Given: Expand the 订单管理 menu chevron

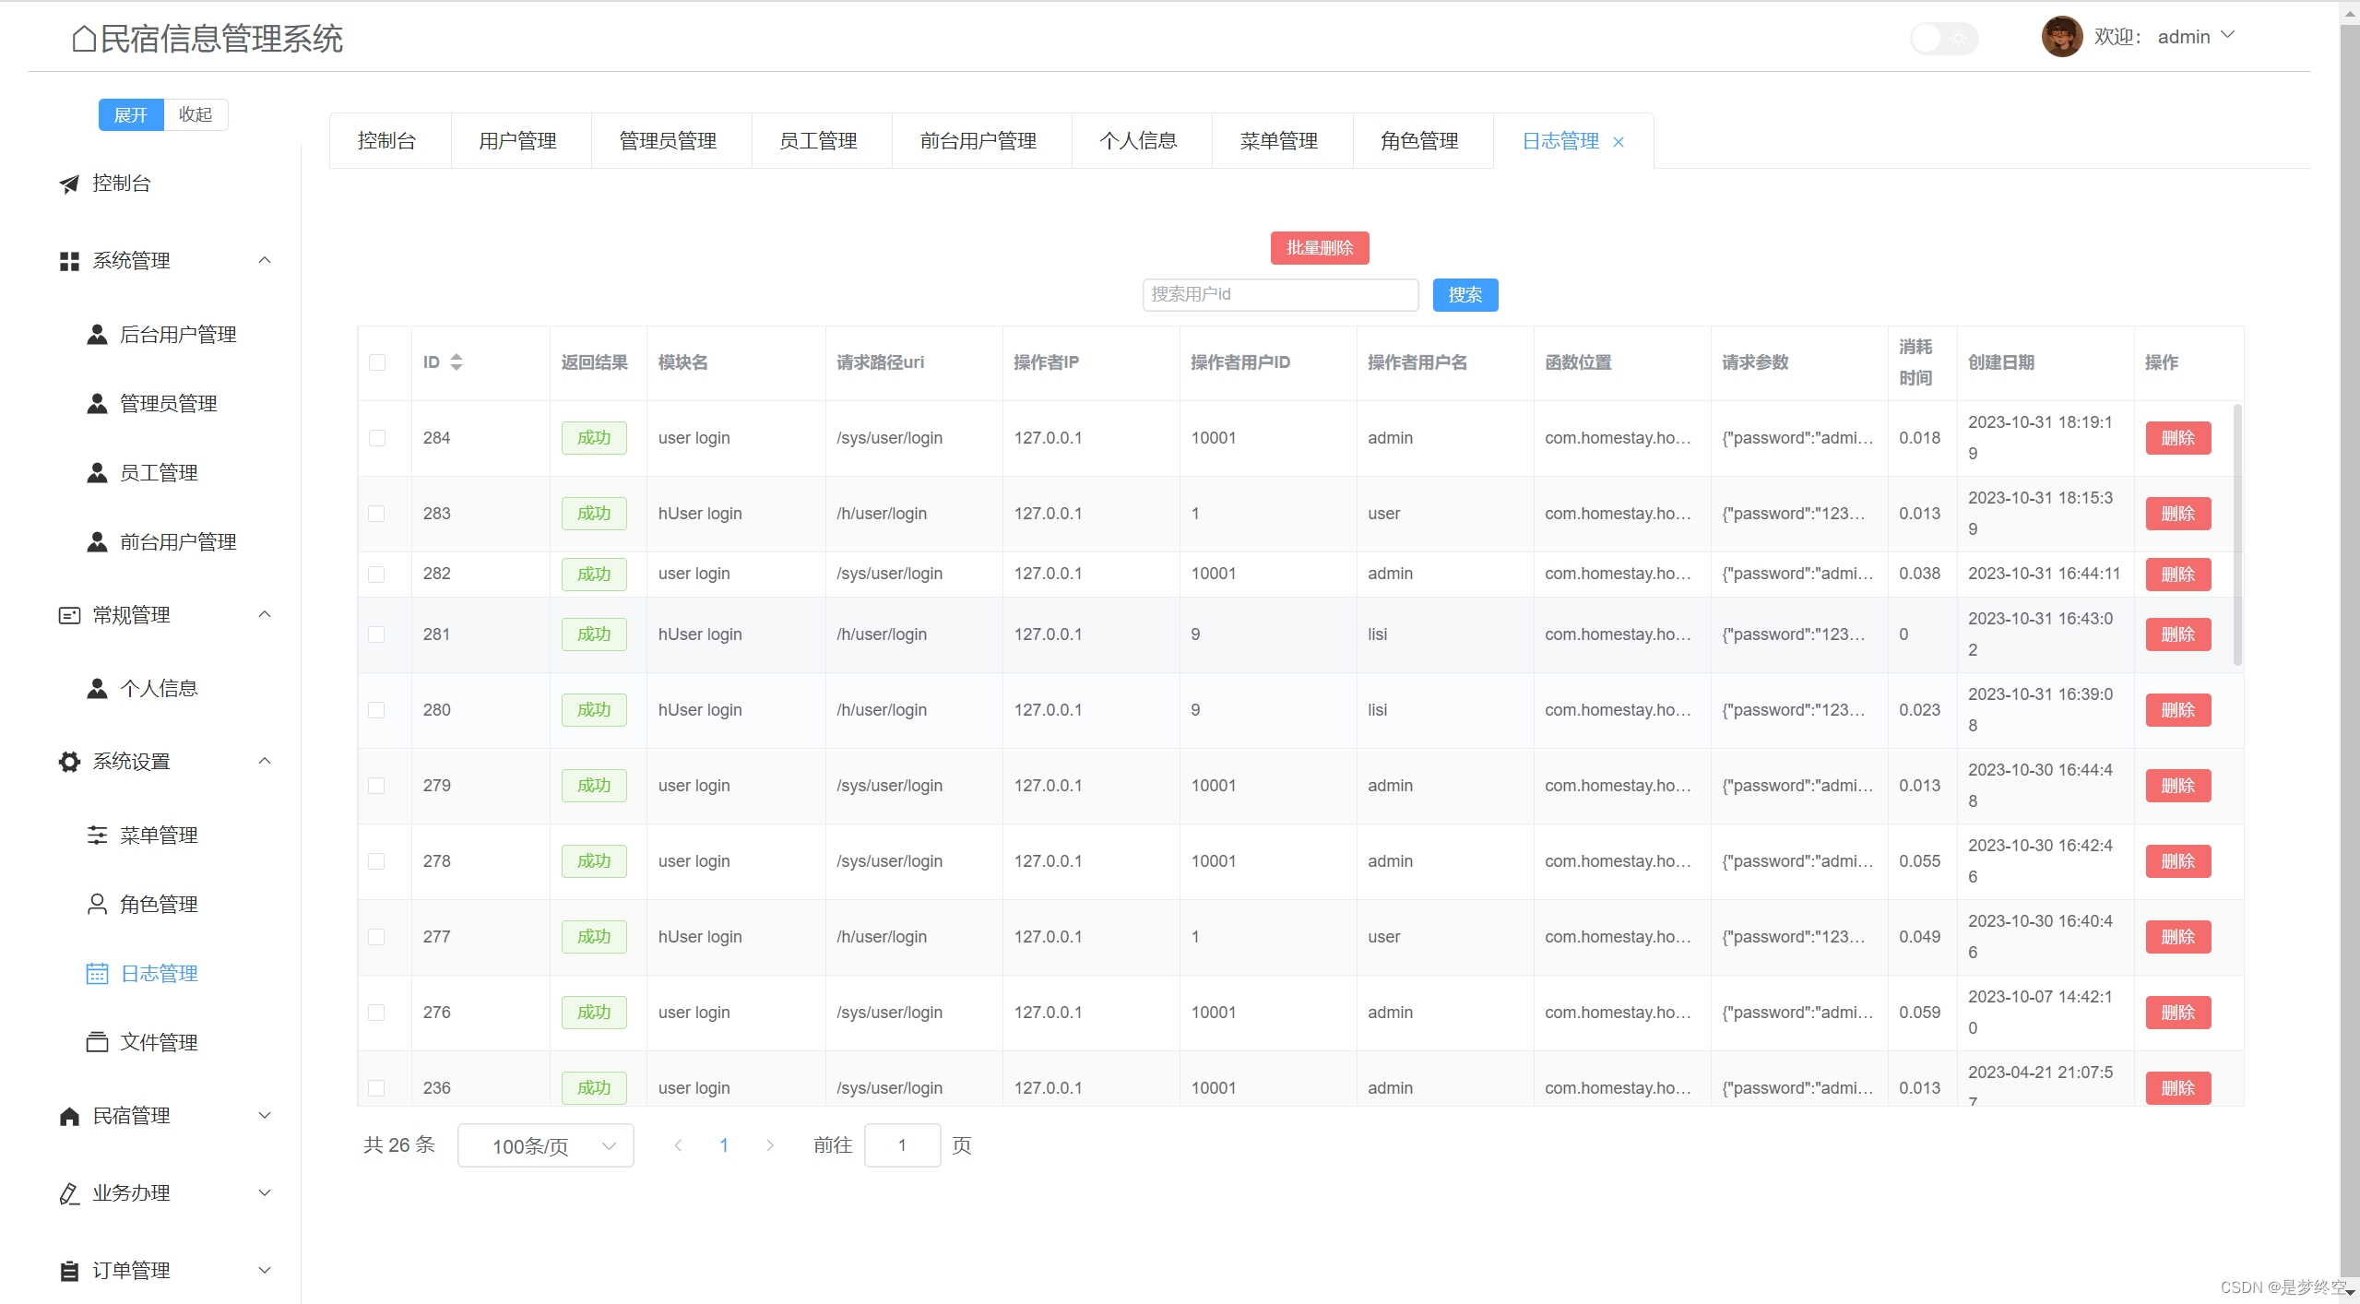Looking at the screenshot, I should 265,1270.
